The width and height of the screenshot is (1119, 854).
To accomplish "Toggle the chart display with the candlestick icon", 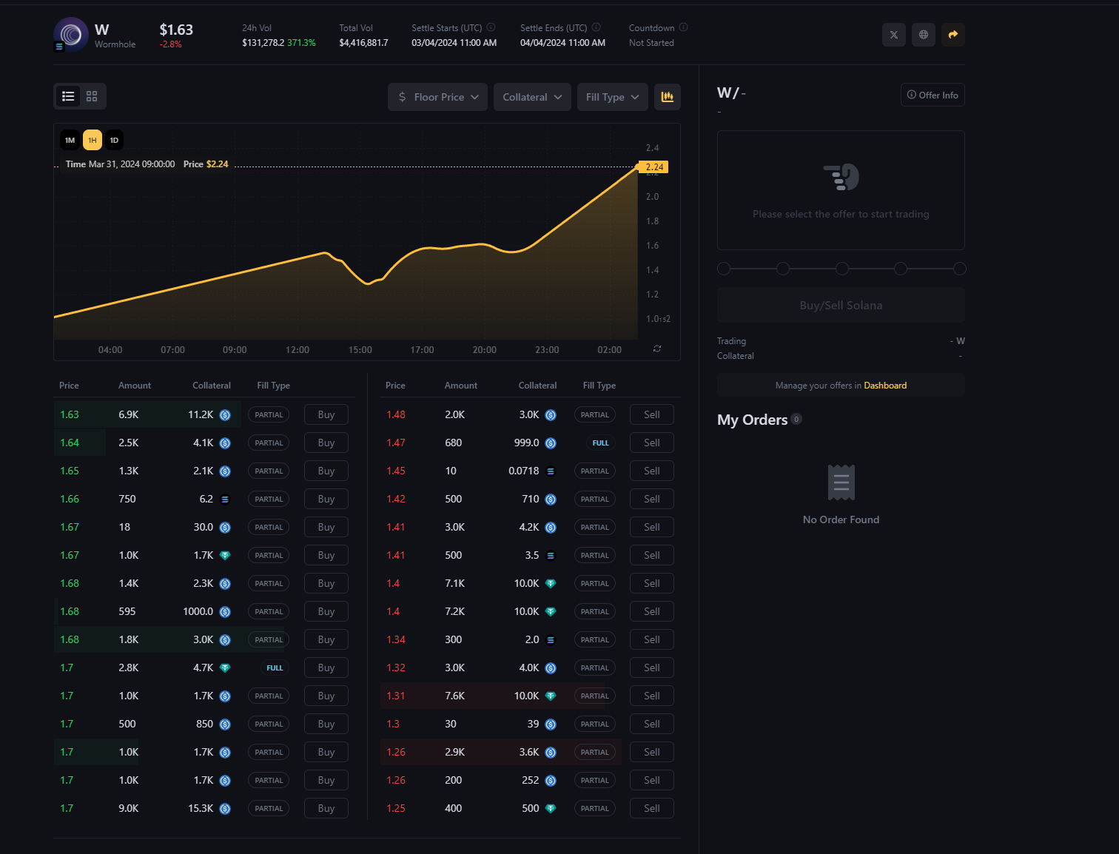I will (x=667, y=96).
